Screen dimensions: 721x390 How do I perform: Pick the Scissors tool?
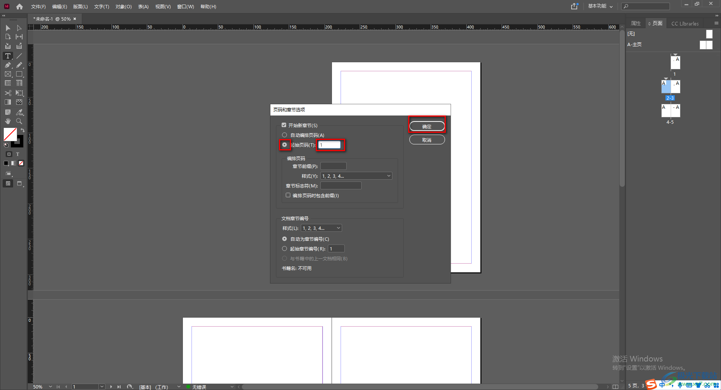pos(8,93)
